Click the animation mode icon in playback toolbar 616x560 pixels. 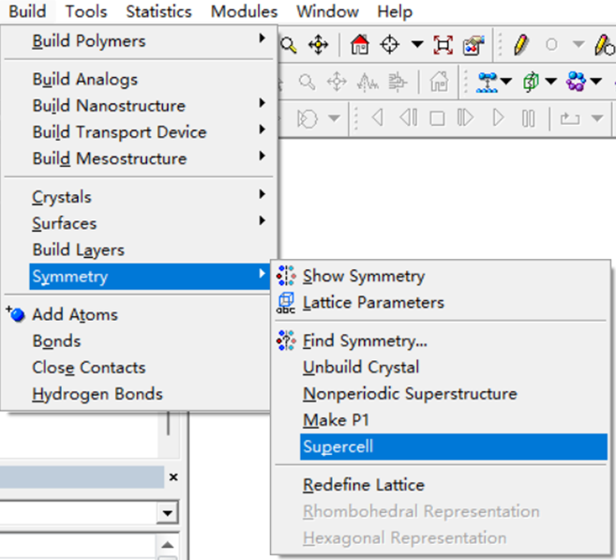pos(308,118)
